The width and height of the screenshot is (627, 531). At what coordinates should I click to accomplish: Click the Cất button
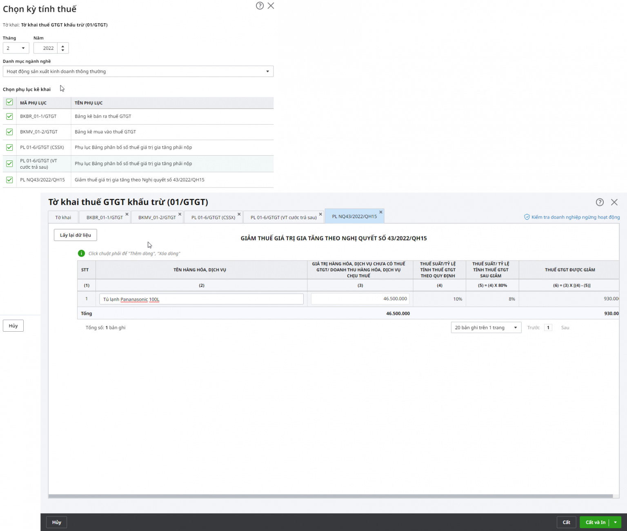(567, 522)
